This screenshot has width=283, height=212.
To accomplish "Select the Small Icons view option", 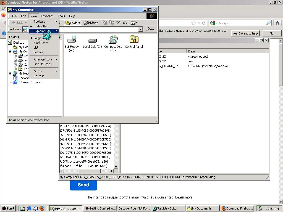I will coord(44,43).
